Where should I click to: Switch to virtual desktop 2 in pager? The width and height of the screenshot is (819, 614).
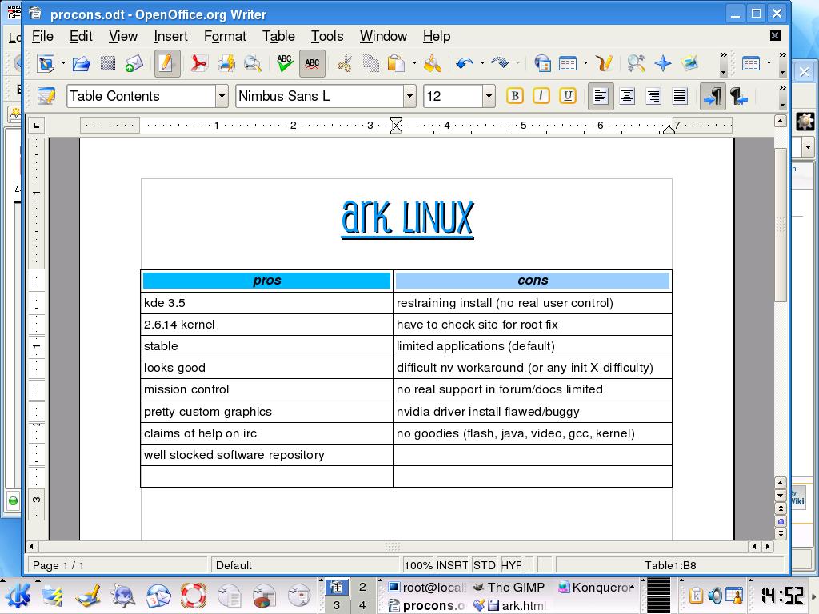click(362, 587)
